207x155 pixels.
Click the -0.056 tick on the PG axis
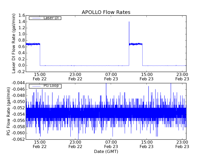point(18,121)
